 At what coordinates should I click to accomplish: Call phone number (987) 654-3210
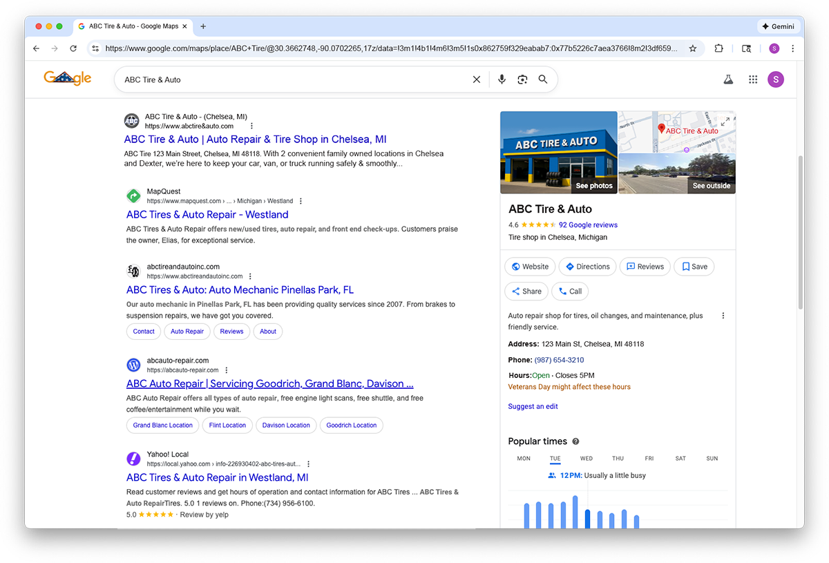(x=559, y=360)
